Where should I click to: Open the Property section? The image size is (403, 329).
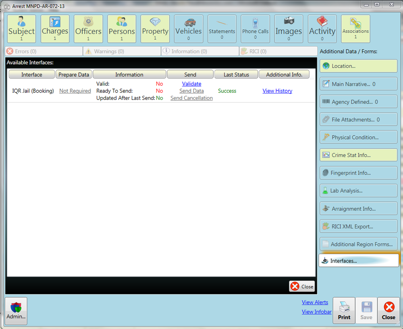[155, 29]
